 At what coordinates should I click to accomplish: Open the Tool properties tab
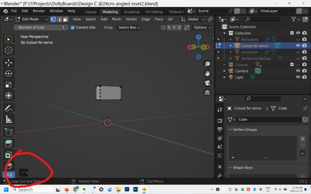tap(220, 110)
